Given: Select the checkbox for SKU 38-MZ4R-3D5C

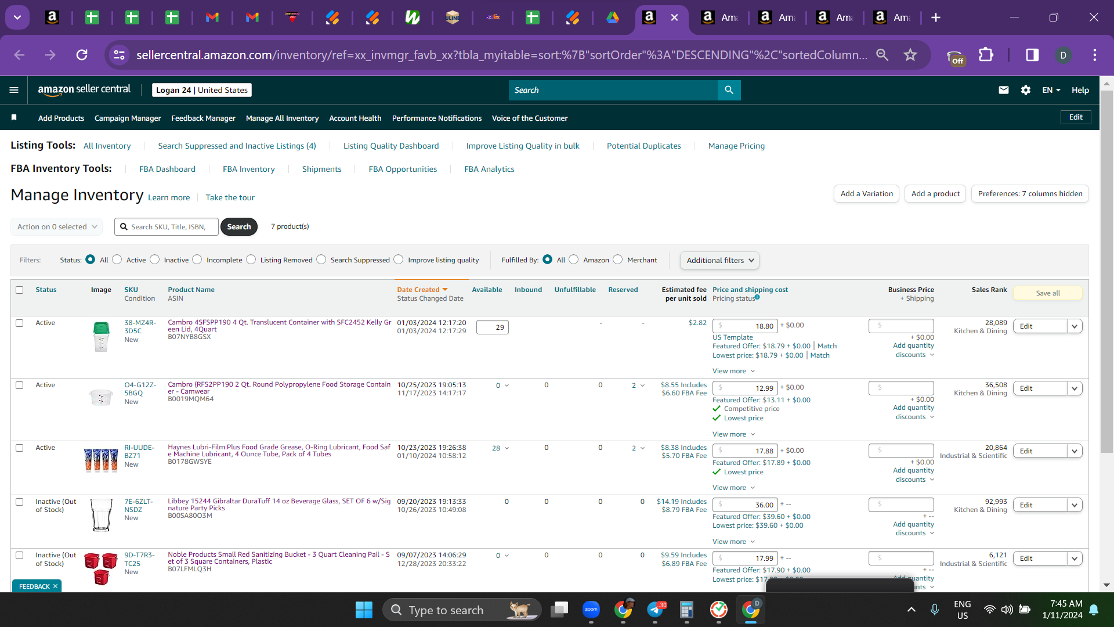Looking at the screenshot, I should click(20, 323).
